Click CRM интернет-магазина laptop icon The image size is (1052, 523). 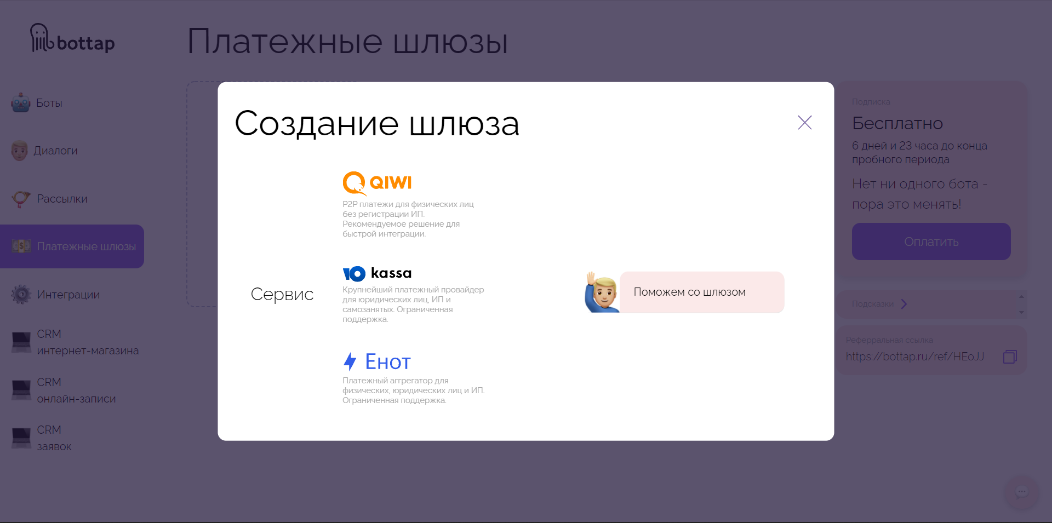[x=21, y=342]
